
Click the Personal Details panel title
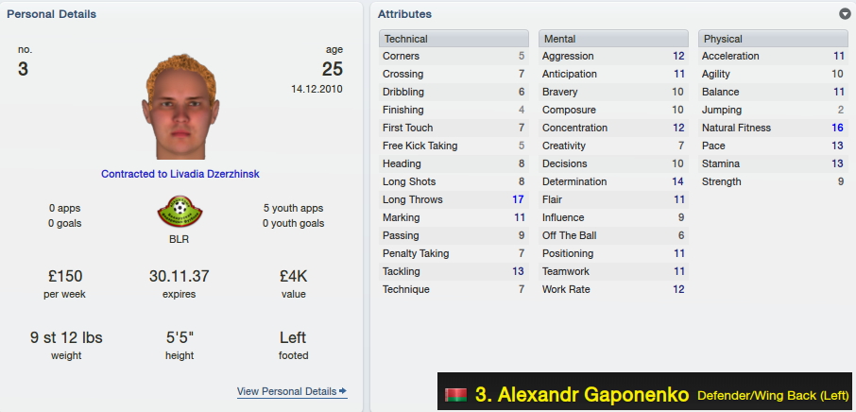51,14
